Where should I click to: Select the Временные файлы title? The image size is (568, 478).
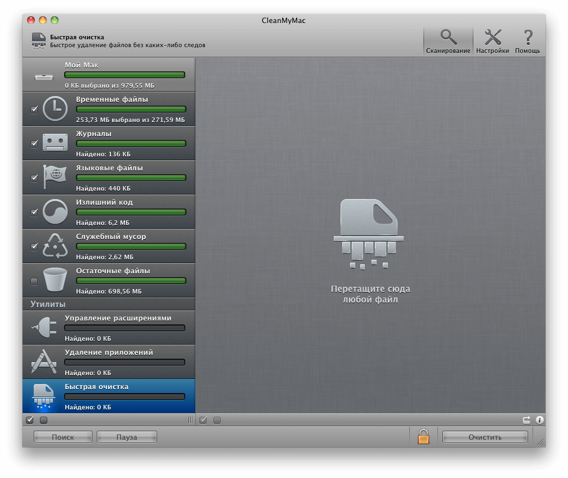click(x=112, y=99)
